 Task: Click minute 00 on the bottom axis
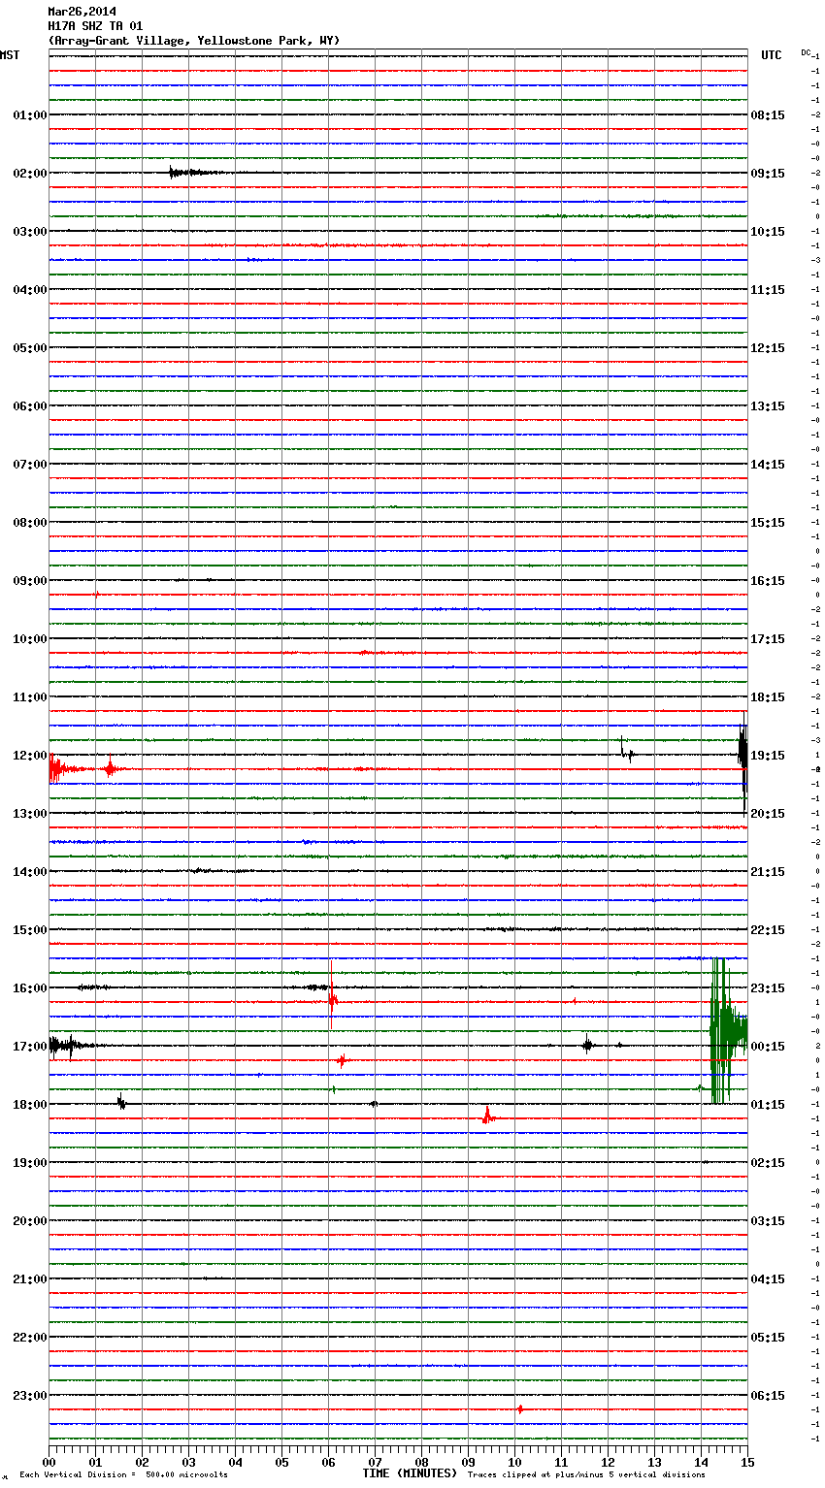(x=49, y=1462)
